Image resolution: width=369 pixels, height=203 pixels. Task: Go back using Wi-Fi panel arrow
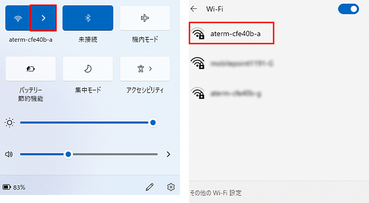[193, 9]
